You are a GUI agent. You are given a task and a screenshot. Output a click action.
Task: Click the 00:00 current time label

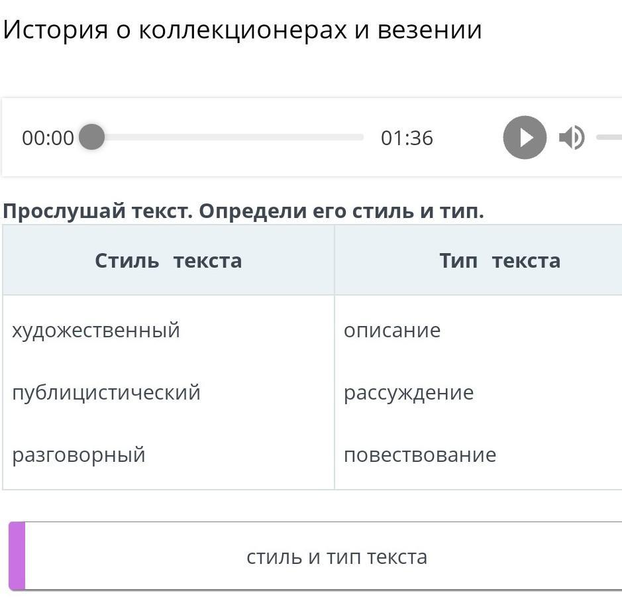(48, 138)
